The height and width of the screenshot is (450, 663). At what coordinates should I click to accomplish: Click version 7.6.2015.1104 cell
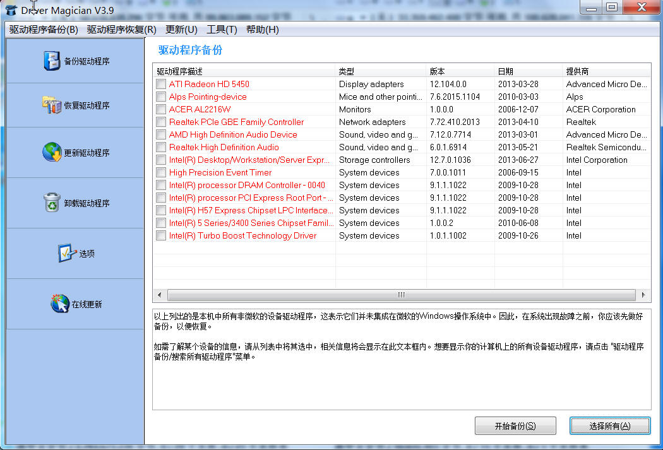click(455, 97)
